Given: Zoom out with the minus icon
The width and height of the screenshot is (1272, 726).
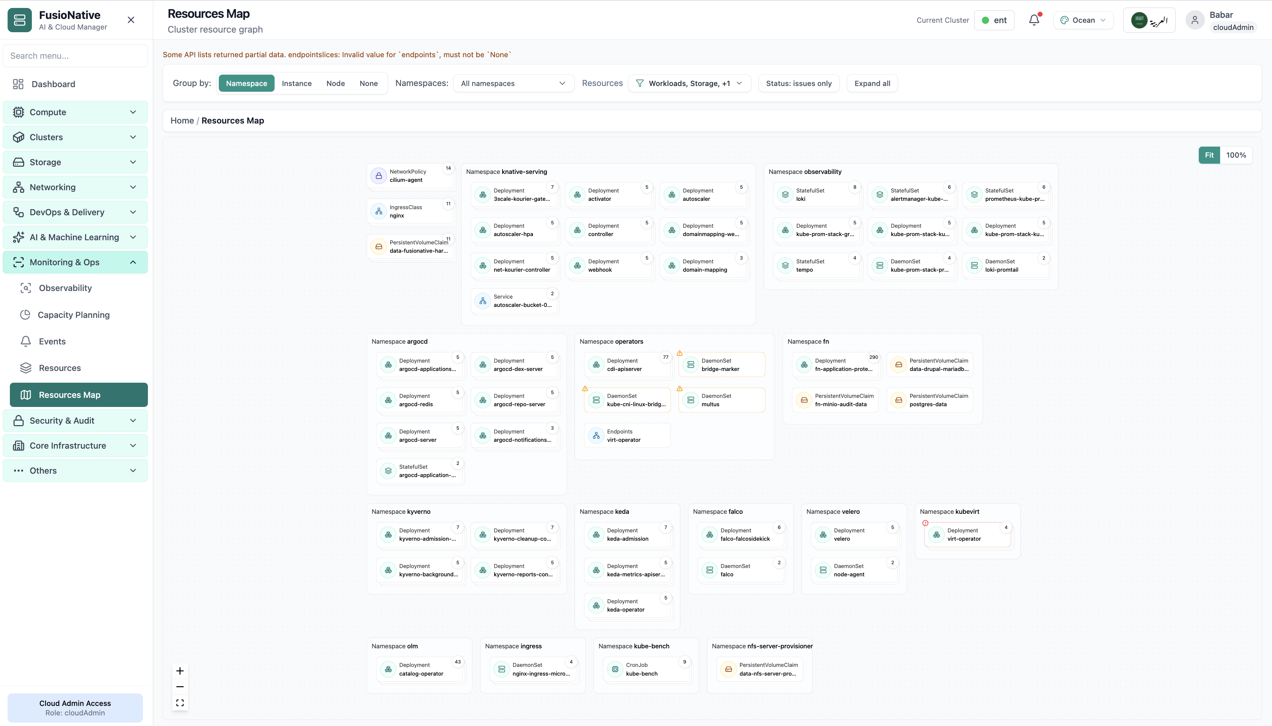Looking at the screenshot, I should tap(180, 687).
